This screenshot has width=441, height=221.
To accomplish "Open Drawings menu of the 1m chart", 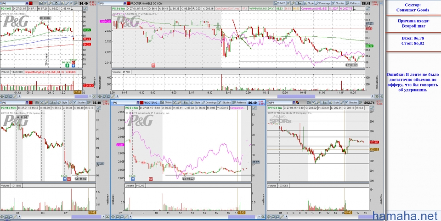I will (323, 3).
